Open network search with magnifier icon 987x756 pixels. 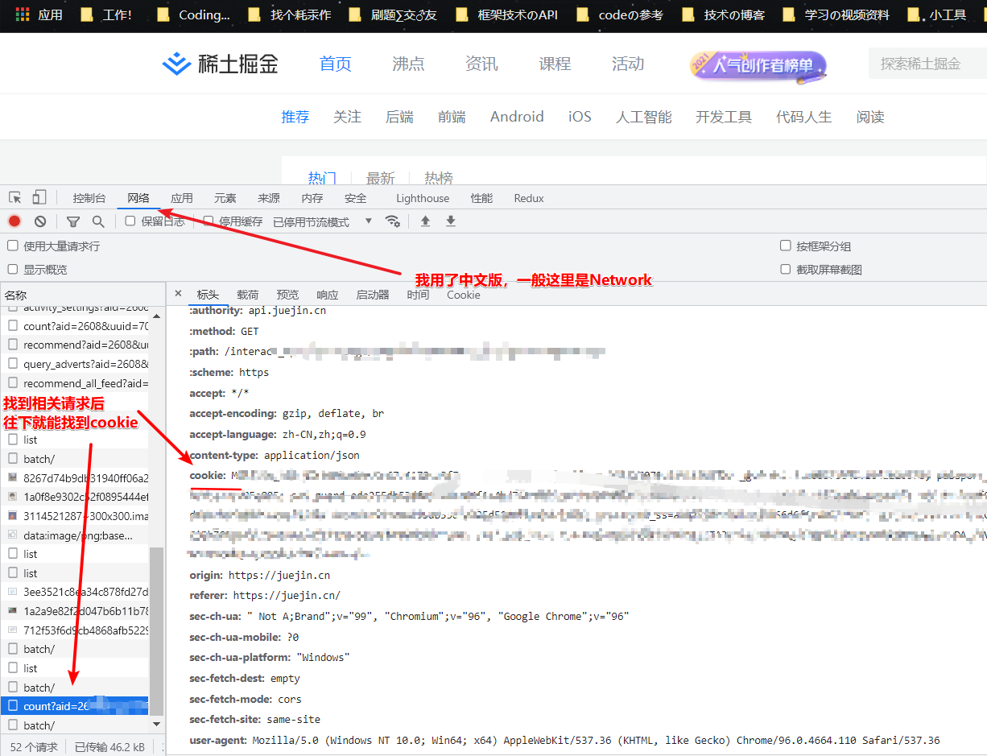(98, 221)
